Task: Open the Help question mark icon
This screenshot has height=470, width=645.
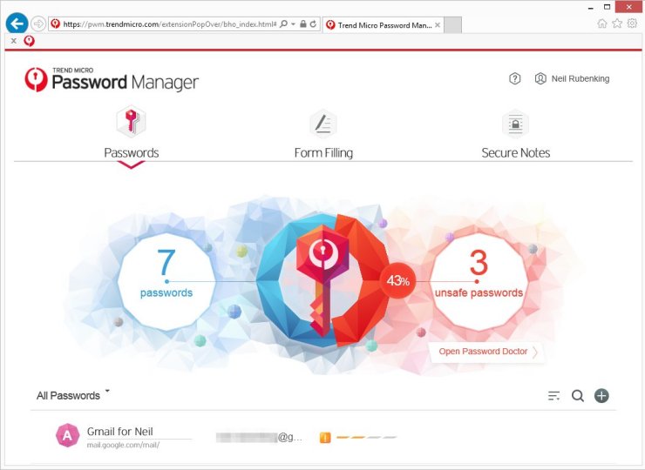Action: point(514,78)
